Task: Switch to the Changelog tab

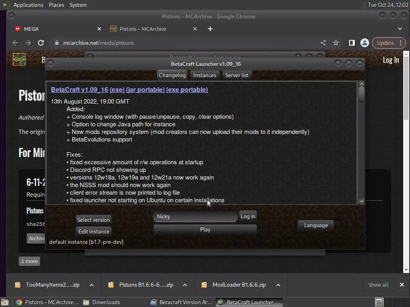Action: (172, 75)
